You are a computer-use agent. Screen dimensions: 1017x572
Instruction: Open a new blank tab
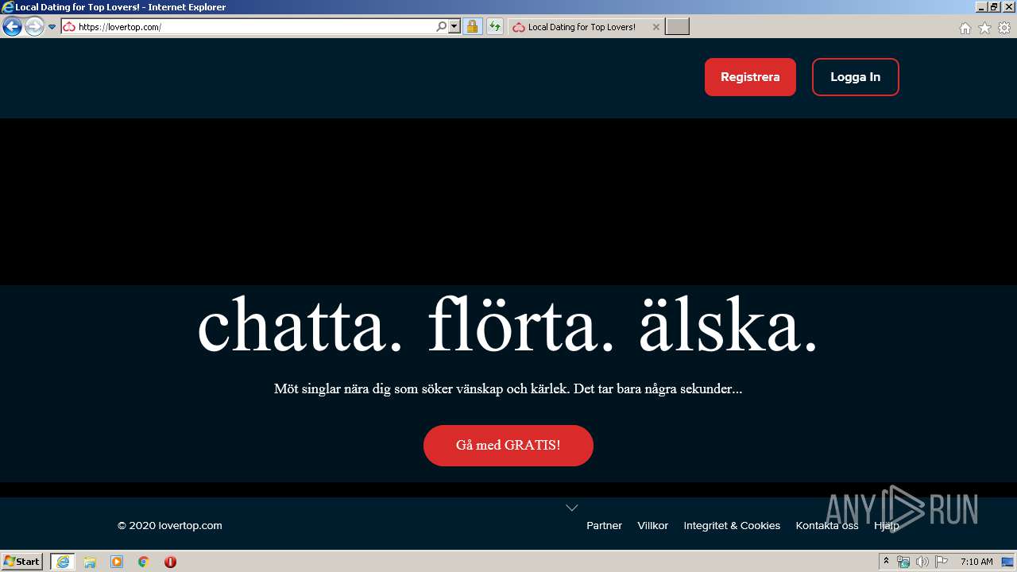tap(677, 27)
